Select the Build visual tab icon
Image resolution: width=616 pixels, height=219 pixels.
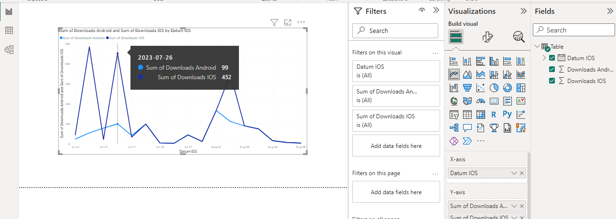[456, 37]
